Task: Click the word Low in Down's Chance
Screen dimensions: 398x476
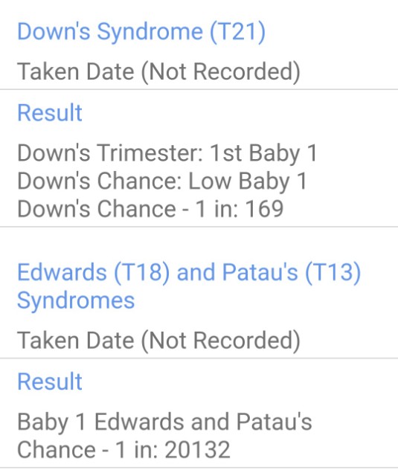Action: tap(210, 181)
